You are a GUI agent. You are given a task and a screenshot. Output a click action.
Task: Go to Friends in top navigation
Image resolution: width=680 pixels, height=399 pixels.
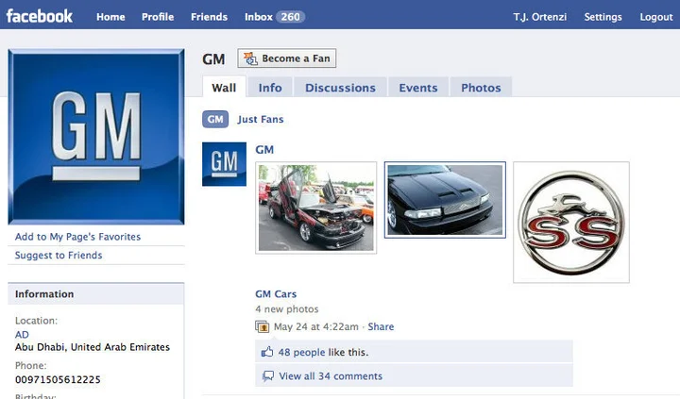[209, 17]
